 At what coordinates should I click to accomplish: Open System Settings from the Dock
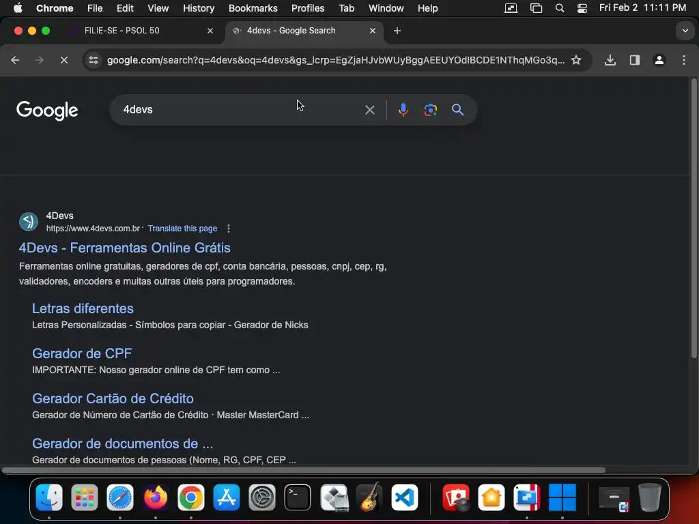point(261,497)
